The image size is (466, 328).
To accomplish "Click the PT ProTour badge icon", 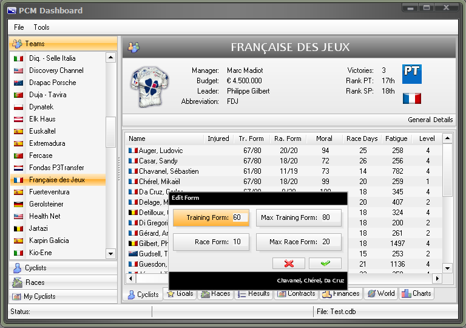I will (x=412, y=74).
